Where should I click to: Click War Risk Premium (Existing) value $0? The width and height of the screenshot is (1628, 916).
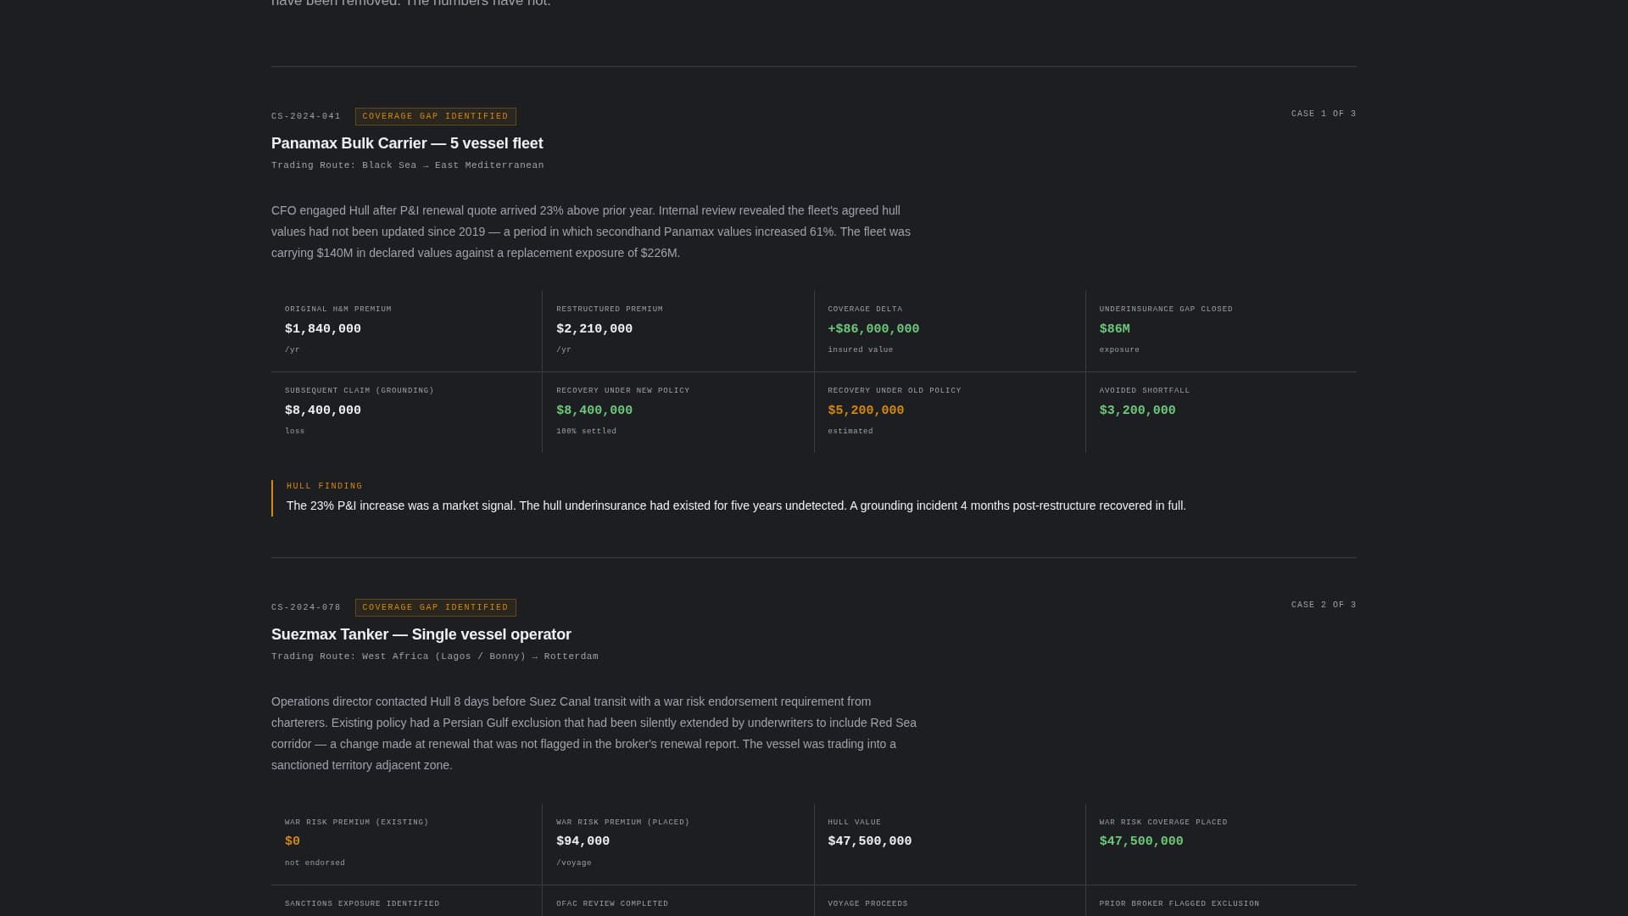pyautogui.click(x=293, y=841)
